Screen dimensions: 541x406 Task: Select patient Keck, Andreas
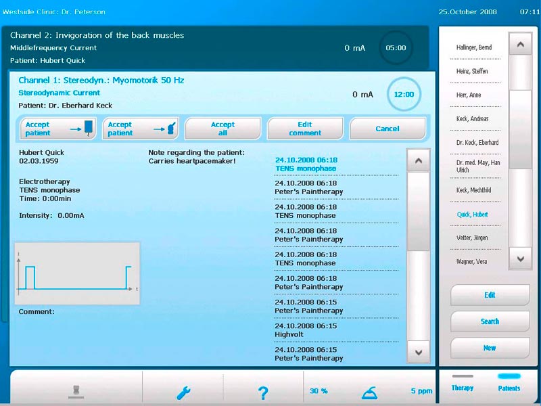[x=475, y=119]
